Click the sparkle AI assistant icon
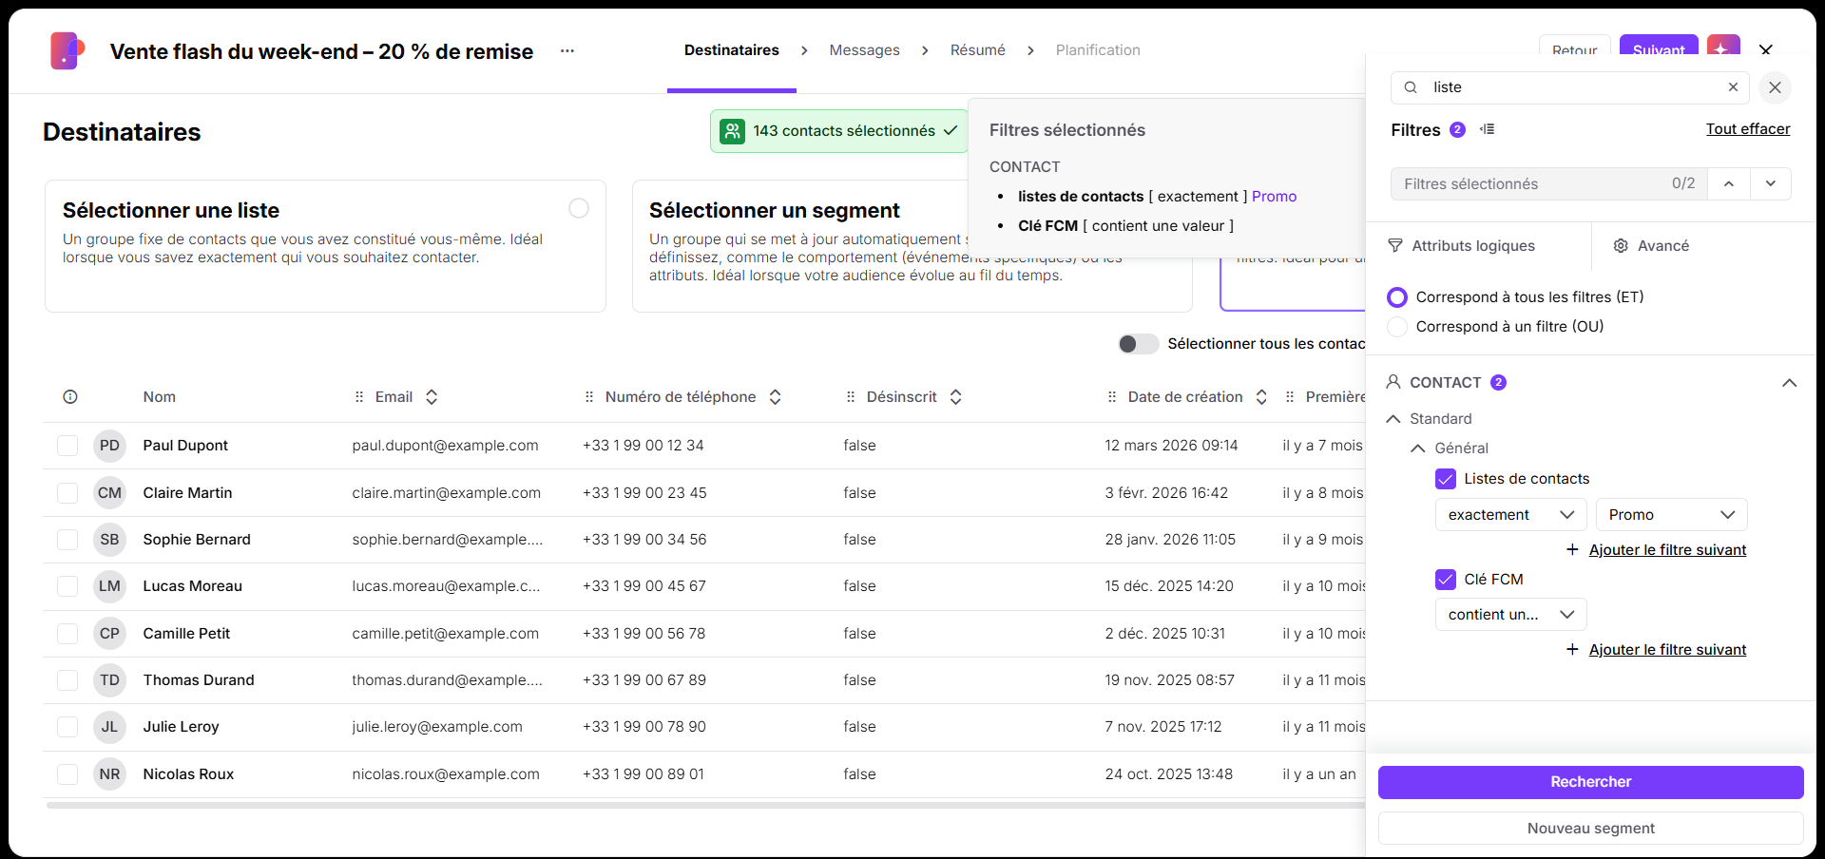 pos(1723,47)
